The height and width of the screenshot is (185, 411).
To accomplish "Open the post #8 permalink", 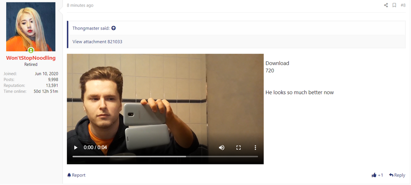I will pos(403,5).
